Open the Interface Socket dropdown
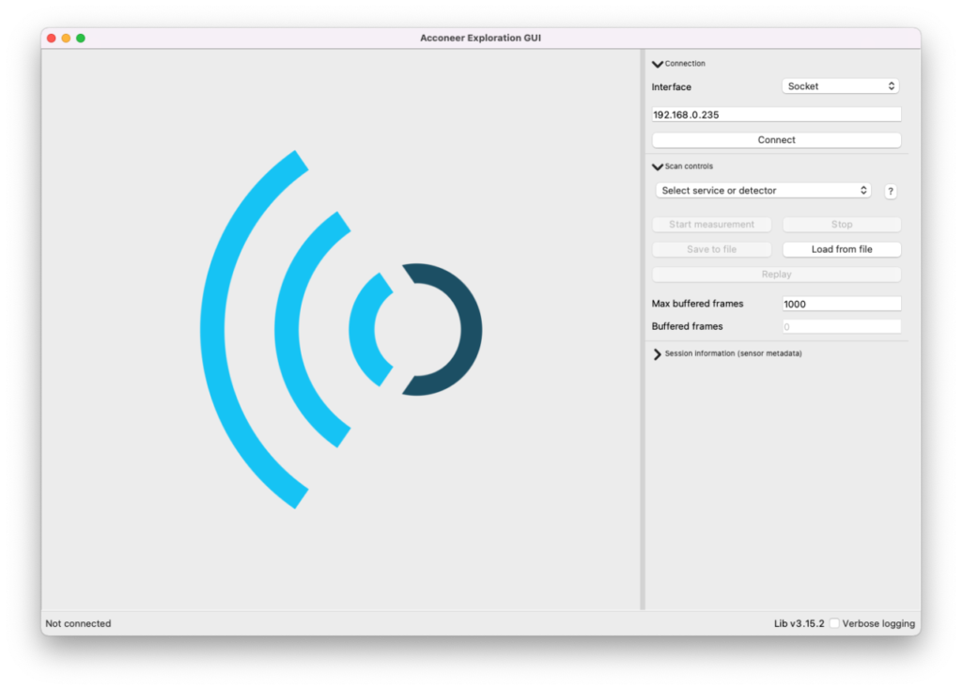962x690 pixels. click(840, 86)
